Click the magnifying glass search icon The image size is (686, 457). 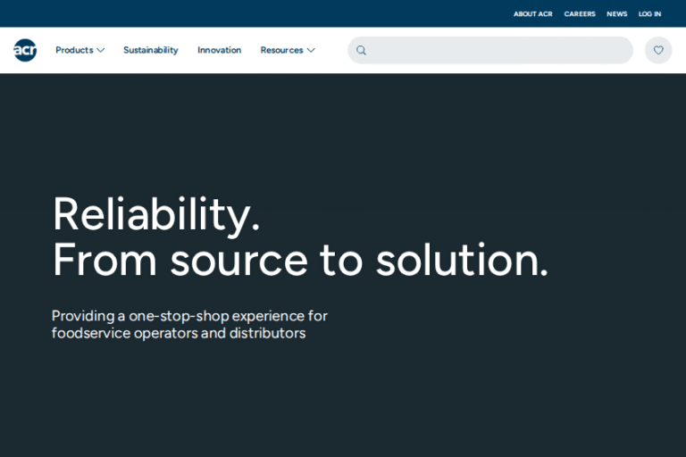pos(361,50)
